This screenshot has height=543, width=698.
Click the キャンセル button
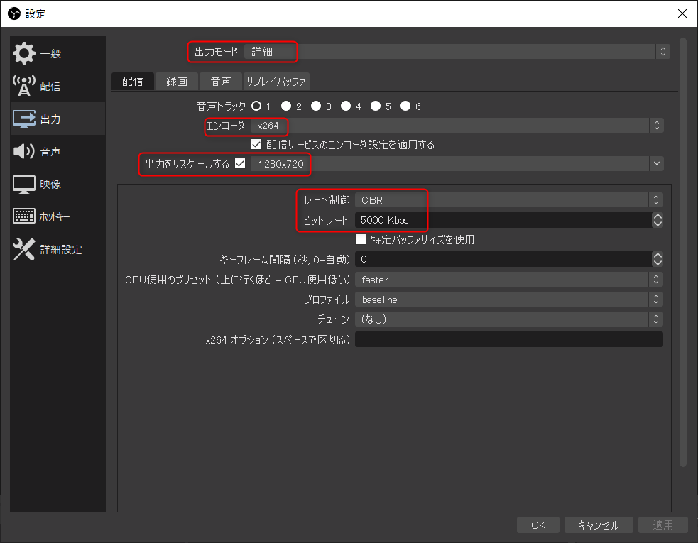(599, 525)
